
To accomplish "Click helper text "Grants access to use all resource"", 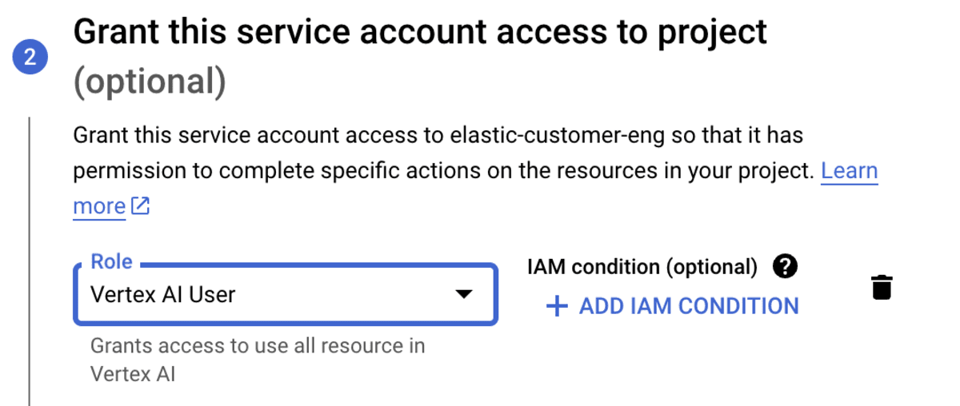I will (x=258, y=346).
